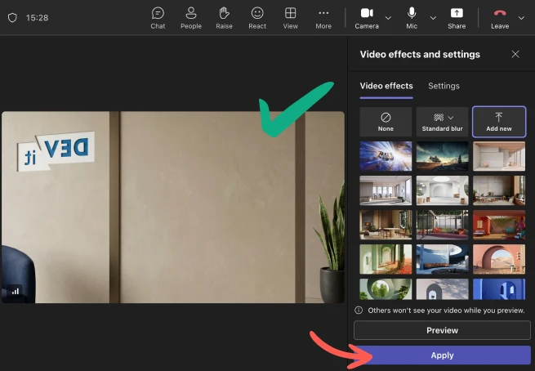
Task: Share your screen content
Action: (457, 18)
